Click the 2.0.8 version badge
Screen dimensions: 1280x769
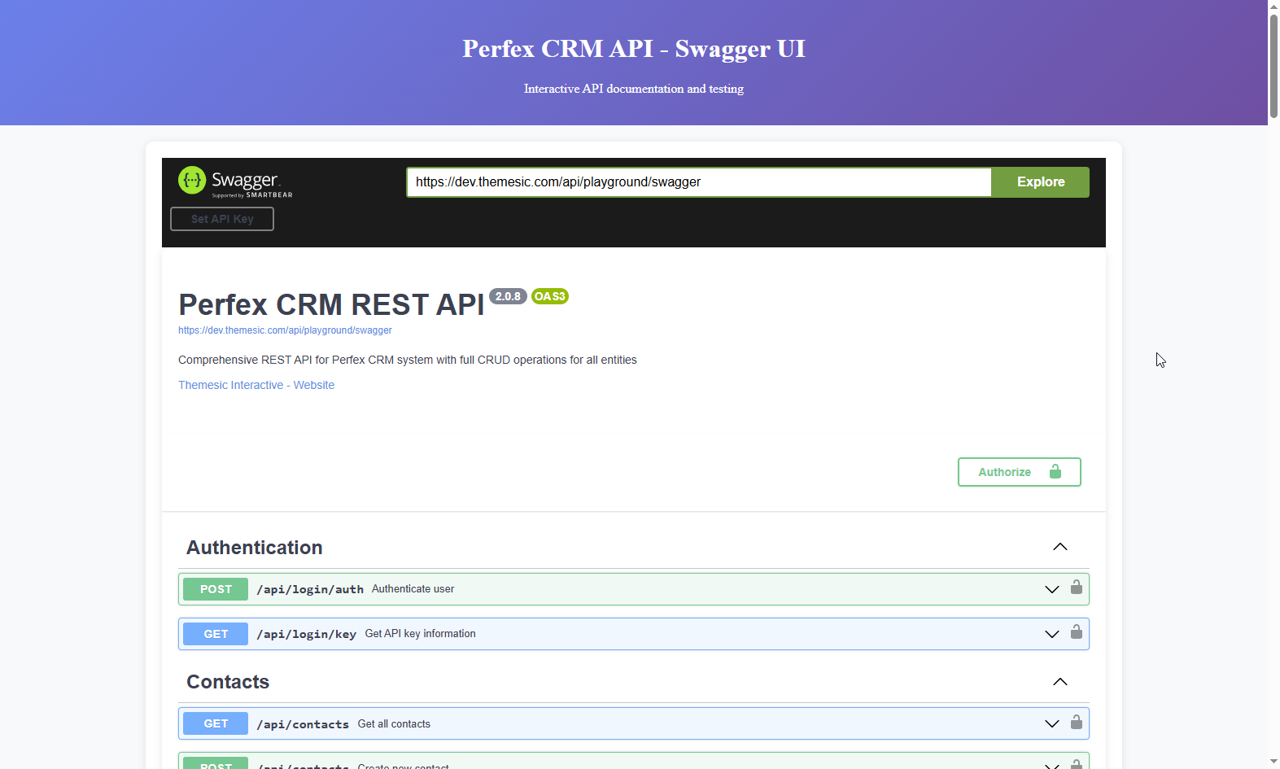point(508,296)
